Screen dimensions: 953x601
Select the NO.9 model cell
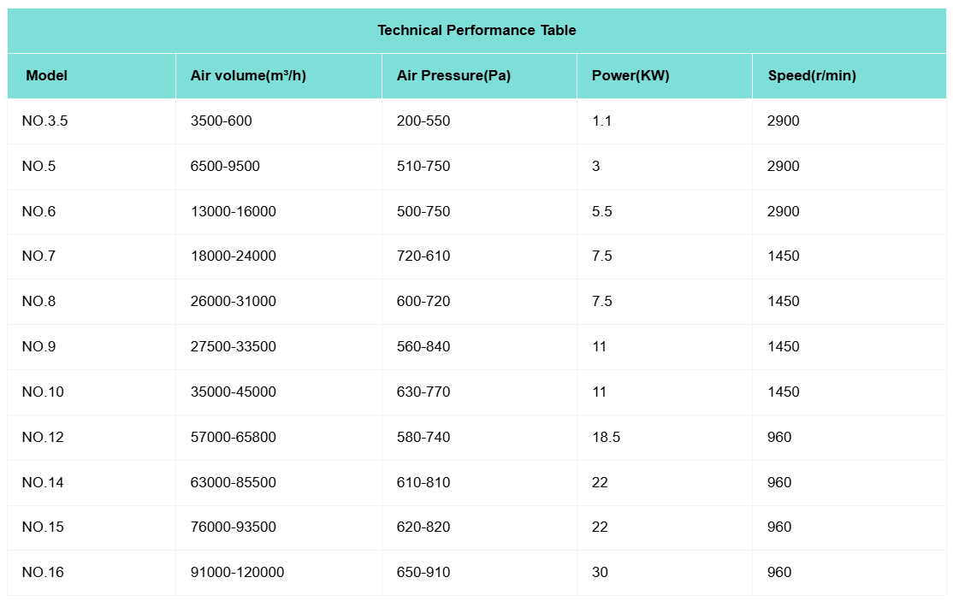(38, 347)
